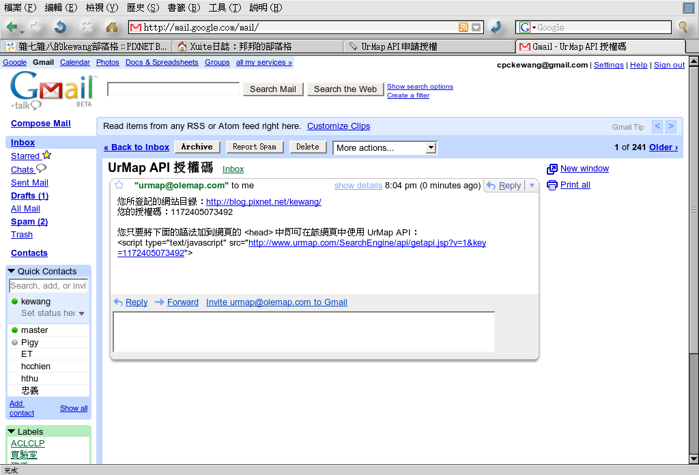This screenshot has height=475, width=699.
Task: Open the Spam (2) folder
Action: 29,221
